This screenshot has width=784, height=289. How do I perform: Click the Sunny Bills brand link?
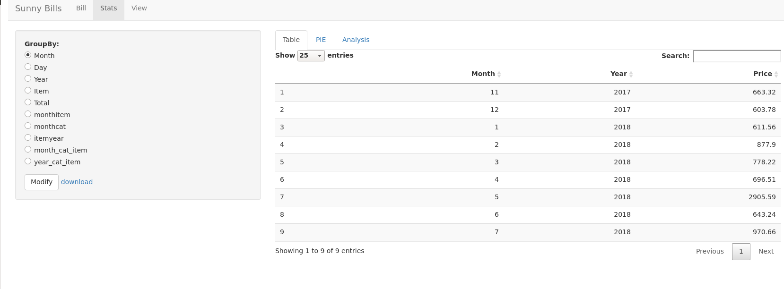38,8
